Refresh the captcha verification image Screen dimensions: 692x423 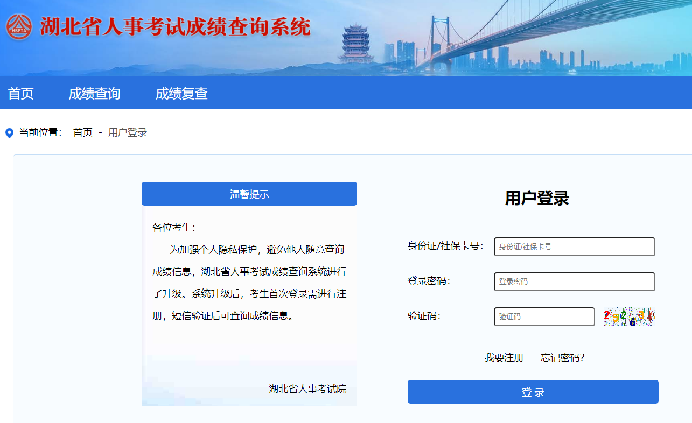[628, 317]
